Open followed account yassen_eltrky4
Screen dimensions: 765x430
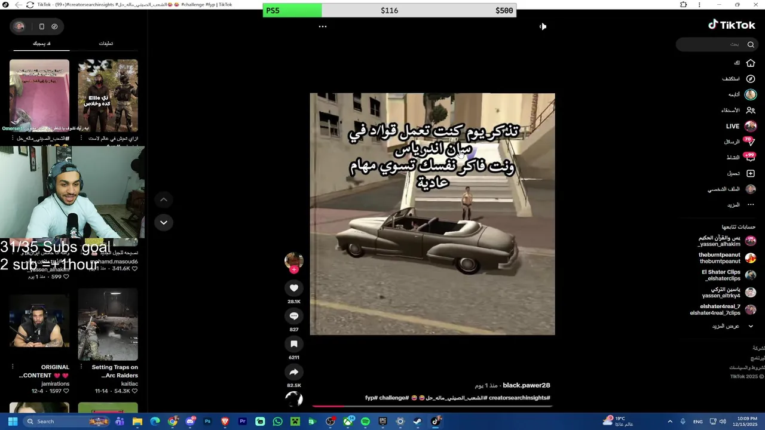tap(728, 292)
